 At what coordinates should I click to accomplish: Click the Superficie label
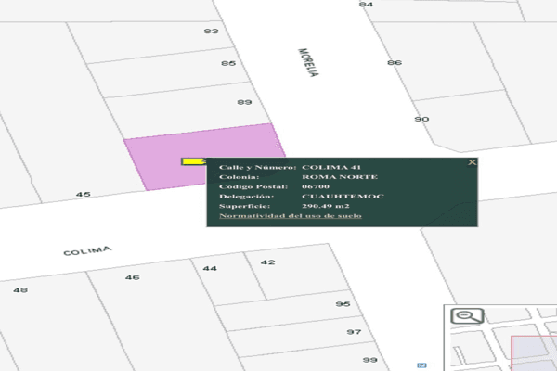click(x=245, y=206)
